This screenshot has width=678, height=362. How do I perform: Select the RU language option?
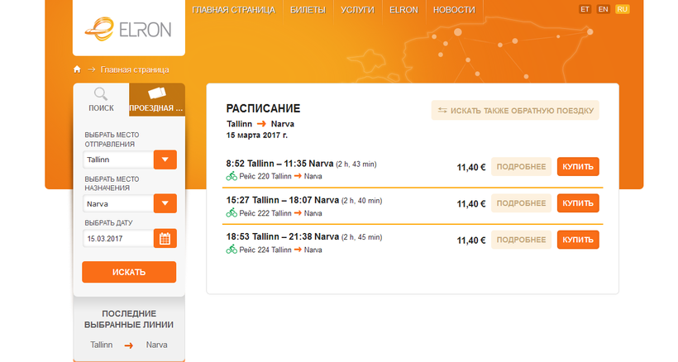623,9
